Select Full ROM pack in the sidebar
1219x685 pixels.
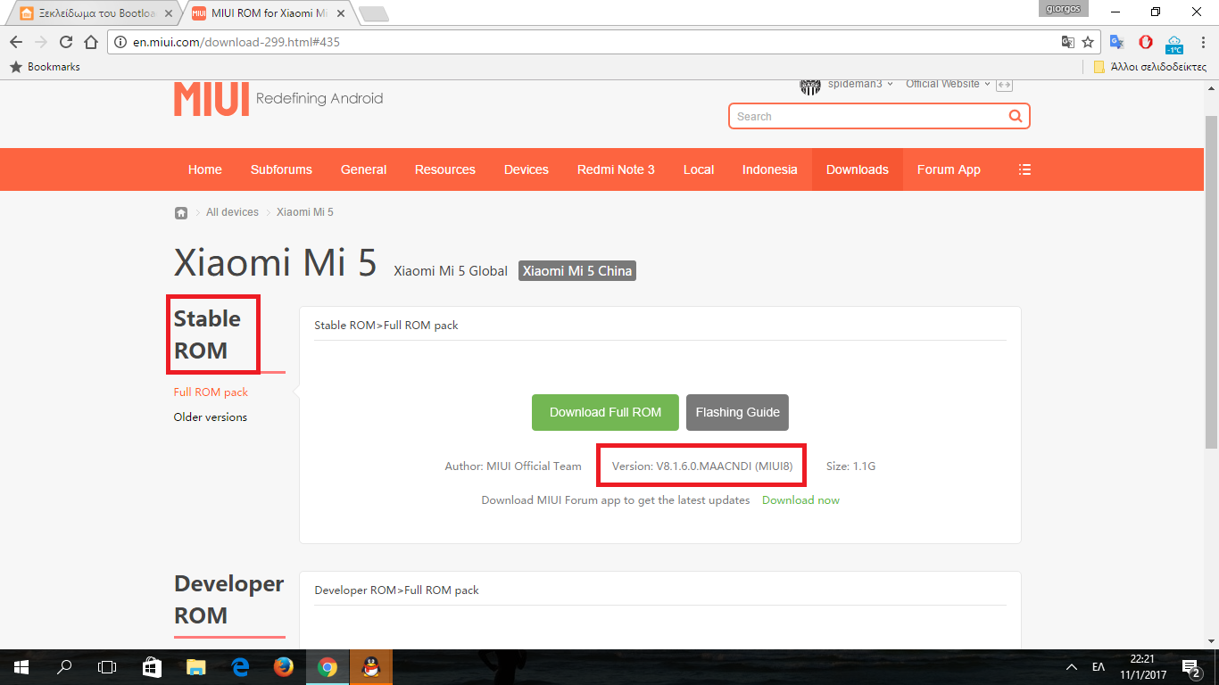[211, 392]
